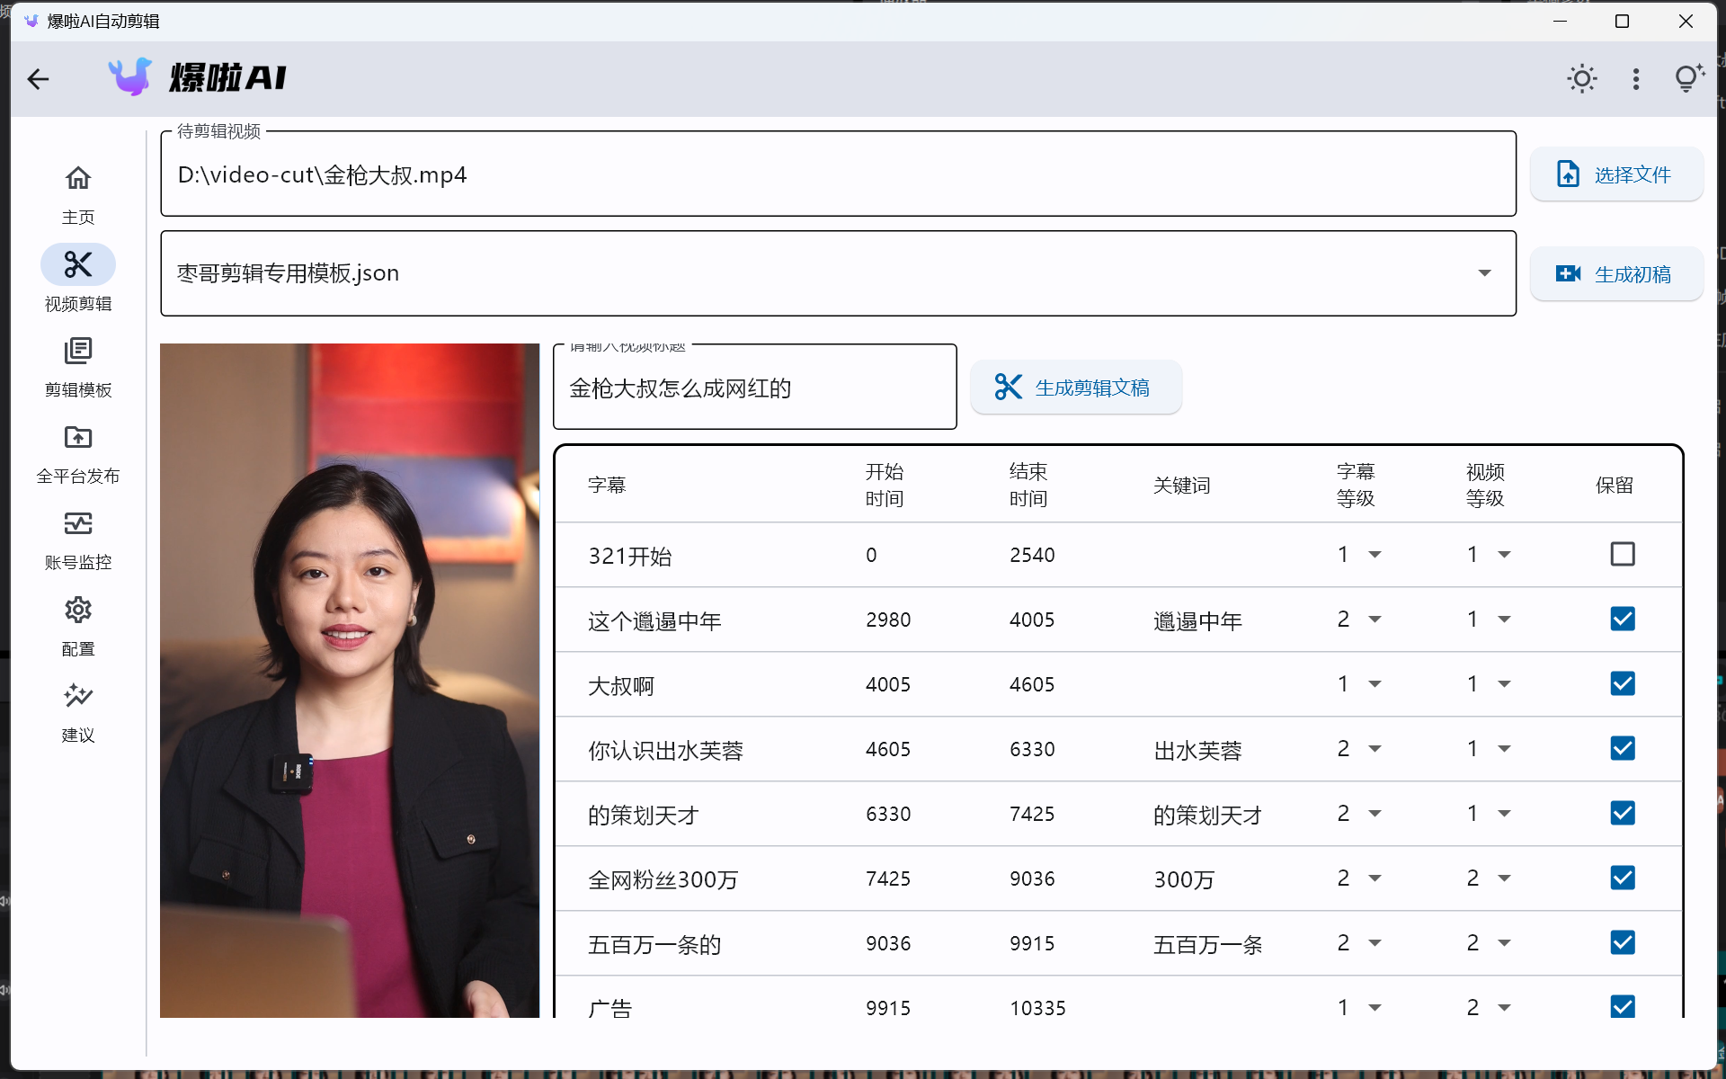This screenshot has width=1726, height=1079.
Task: Uncheck 保留 for 你认识出水芙蓉
Action: (x=1623, y=748)
